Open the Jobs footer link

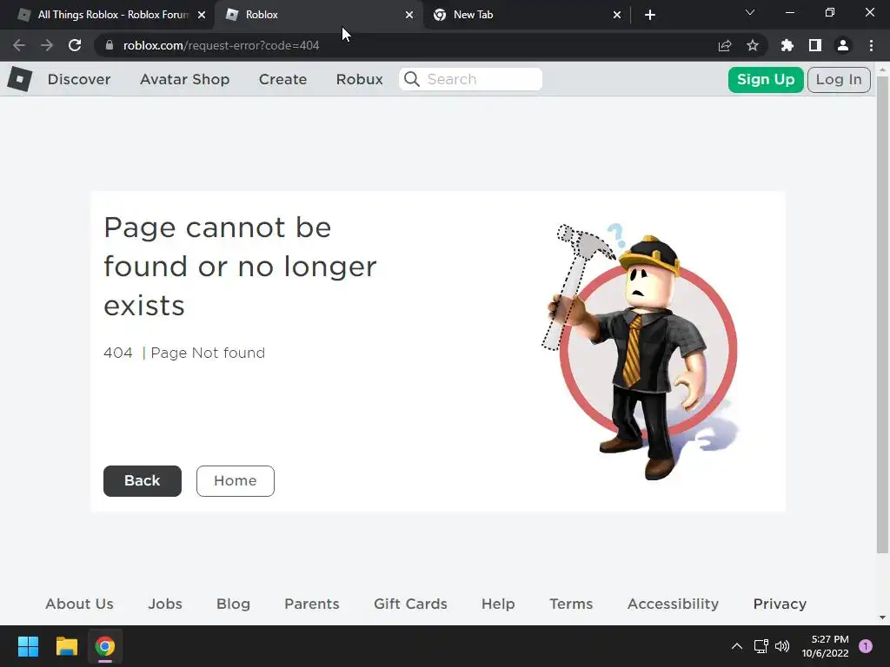point(165,604)
